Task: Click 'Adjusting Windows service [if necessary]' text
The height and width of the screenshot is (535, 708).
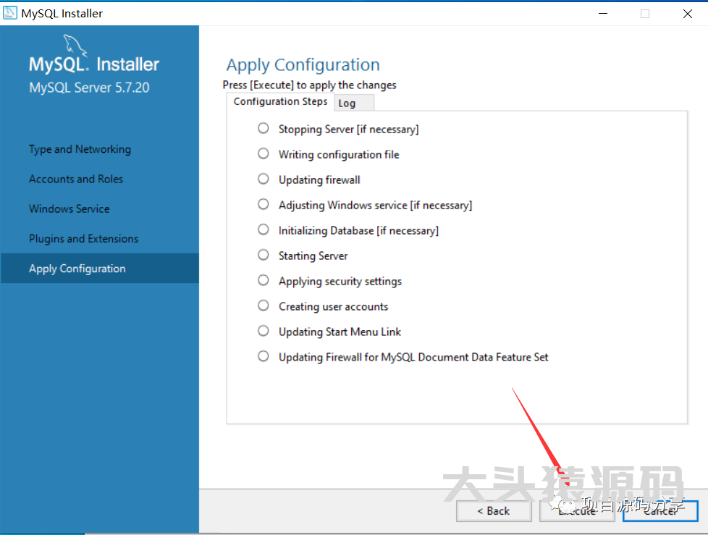Action: (x=375, y=206)
